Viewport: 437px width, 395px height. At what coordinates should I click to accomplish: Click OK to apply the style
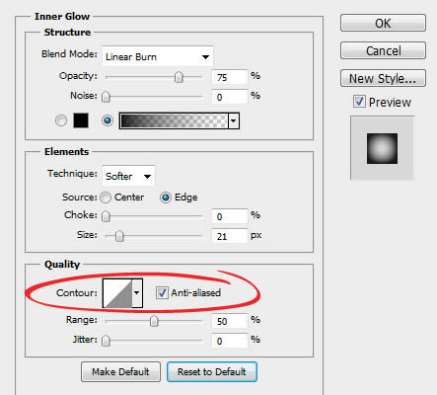click(383, 23)
